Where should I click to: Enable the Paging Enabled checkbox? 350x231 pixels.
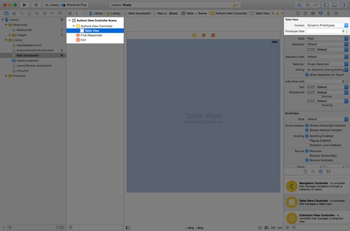307,141
